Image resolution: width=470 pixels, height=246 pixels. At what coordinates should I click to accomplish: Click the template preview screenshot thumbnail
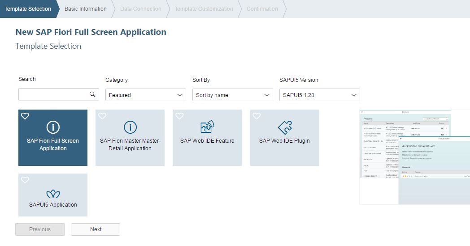pos(414,157)
